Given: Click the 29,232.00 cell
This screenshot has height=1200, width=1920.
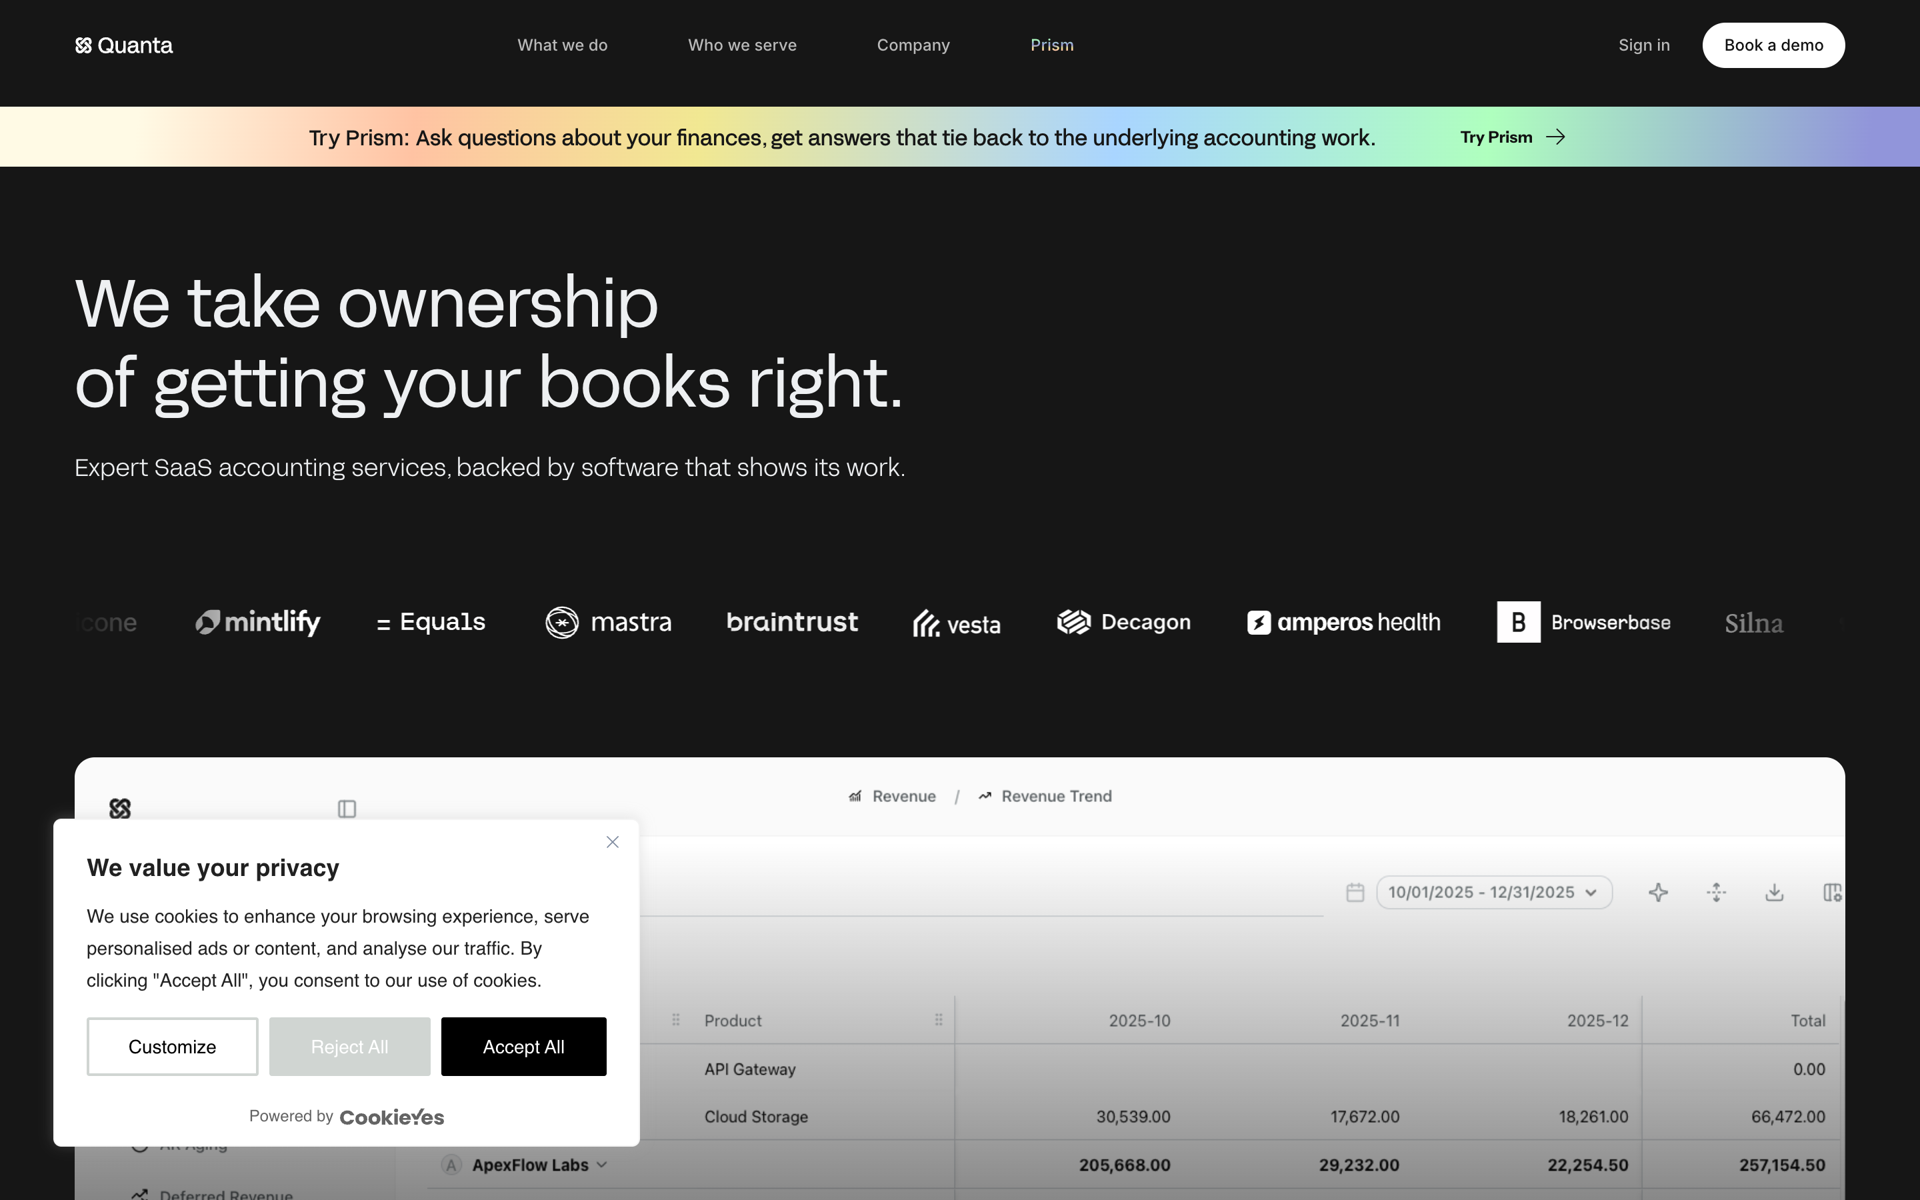Looking at the screenshot, I should 1359,1165.
